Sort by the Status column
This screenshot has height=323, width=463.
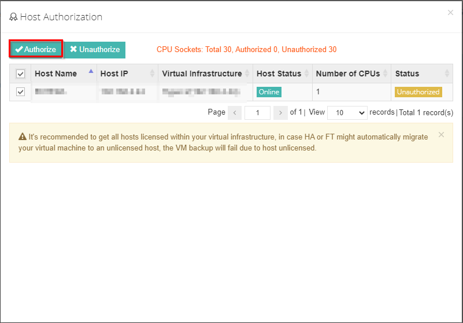tap(422, 74)
